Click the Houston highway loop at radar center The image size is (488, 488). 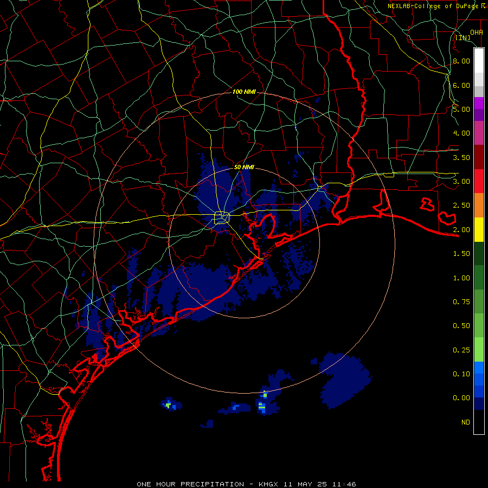(222, 217)
